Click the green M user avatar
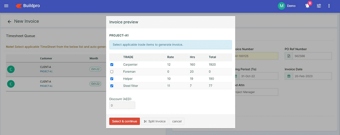Image resolution: width=340 pixels, height=135 pixels. coord(281,6)
